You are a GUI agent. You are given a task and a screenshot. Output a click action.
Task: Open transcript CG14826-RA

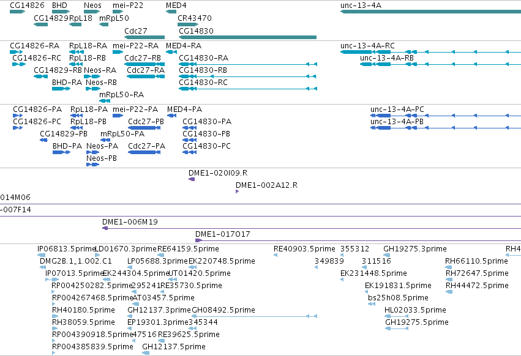34,46
